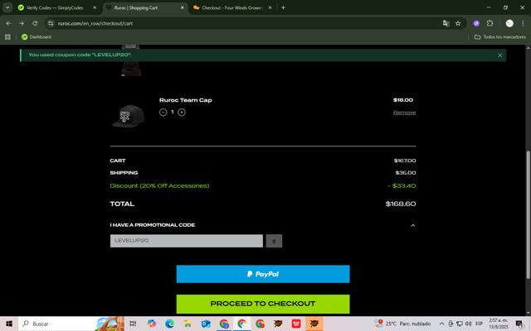Open the weather widget showing 25°C

pos(402,324)
